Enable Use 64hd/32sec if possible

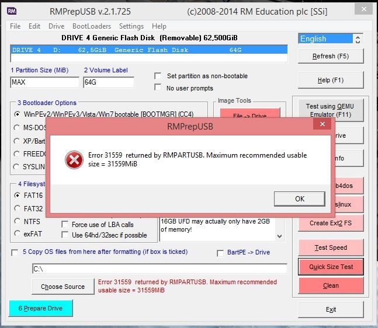click(x=65, y=235)
